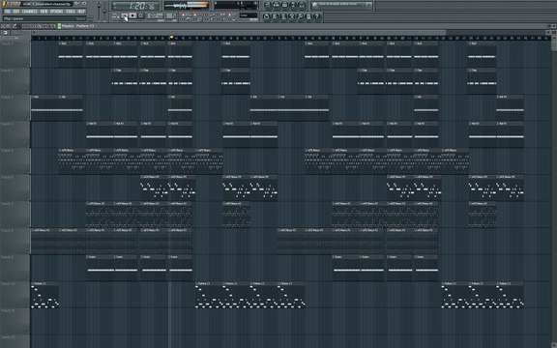The image size is (557, 348).
Task: Mute Track 4 using its LED
Action: coord(28,145)
